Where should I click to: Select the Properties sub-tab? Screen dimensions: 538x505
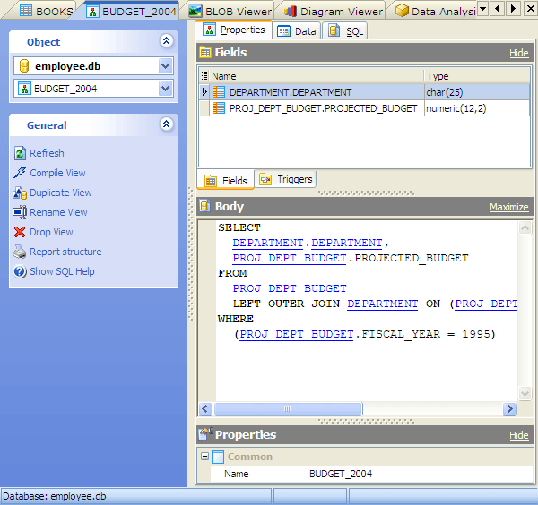pyautogui.click(x=234, y=30)
